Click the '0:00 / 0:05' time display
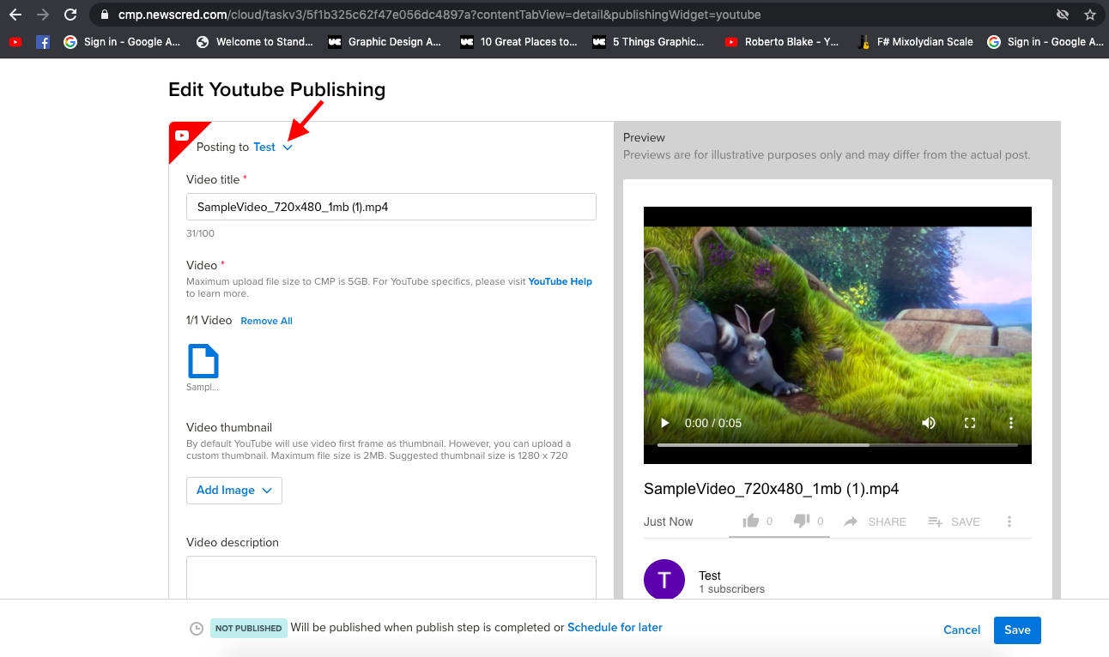Viewport: 1109px width, 657px height. (x=713, y=423)
